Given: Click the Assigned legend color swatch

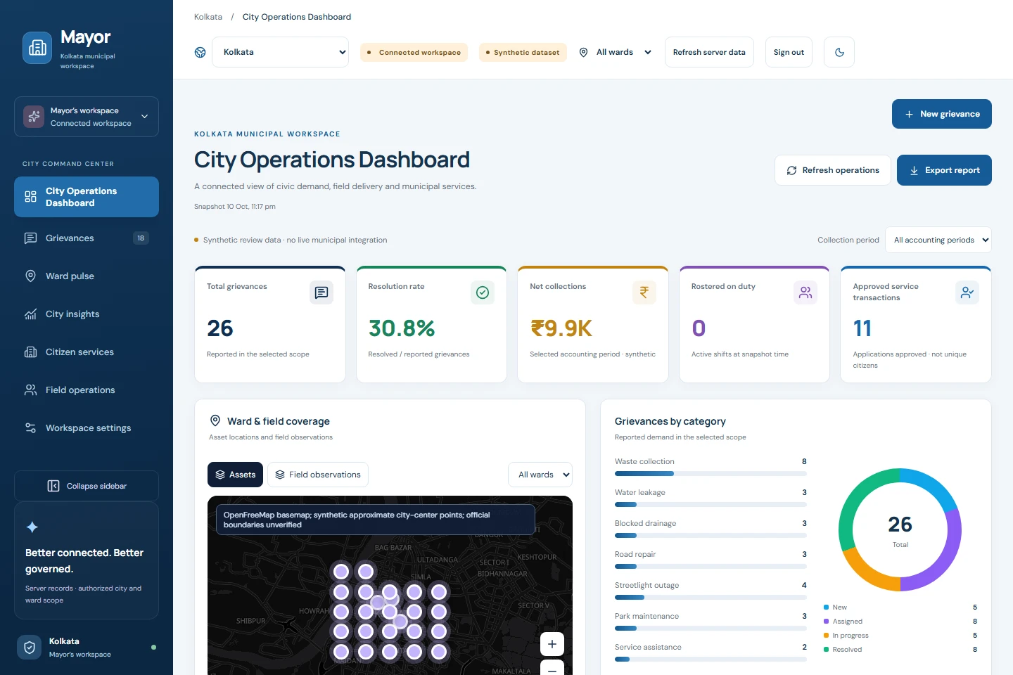Looking at the screenshot, I should coord(826,622).
